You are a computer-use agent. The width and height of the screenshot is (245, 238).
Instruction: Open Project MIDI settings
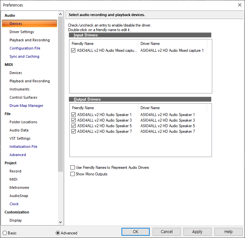coord(13,179)
